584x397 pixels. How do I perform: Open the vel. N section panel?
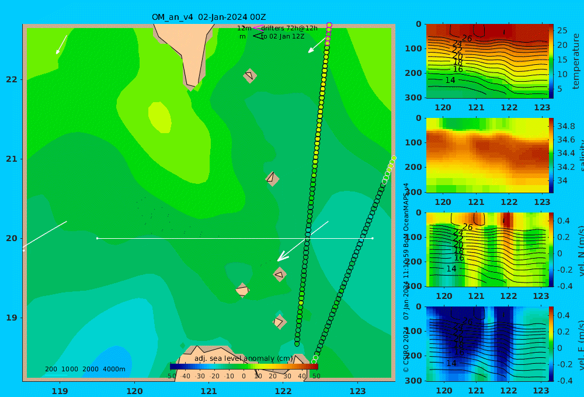(488, 249)
